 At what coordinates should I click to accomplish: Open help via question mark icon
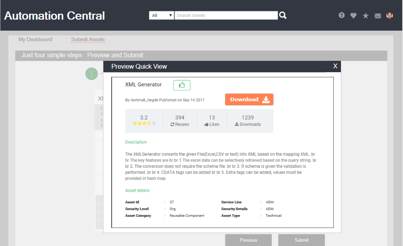tap(342, 15)
